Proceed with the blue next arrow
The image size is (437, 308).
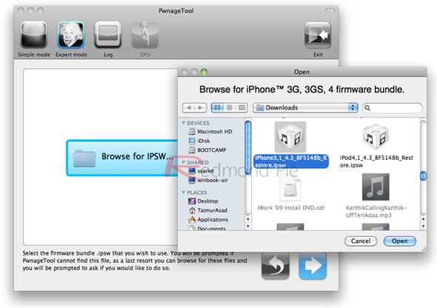tap(313, 266)
